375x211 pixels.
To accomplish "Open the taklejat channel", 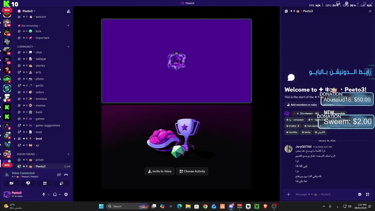I will [43, 59].
